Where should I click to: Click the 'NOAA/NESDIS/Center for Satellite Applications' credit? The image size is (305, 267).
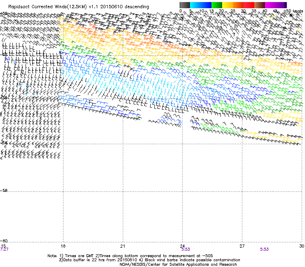pos(165,265)
